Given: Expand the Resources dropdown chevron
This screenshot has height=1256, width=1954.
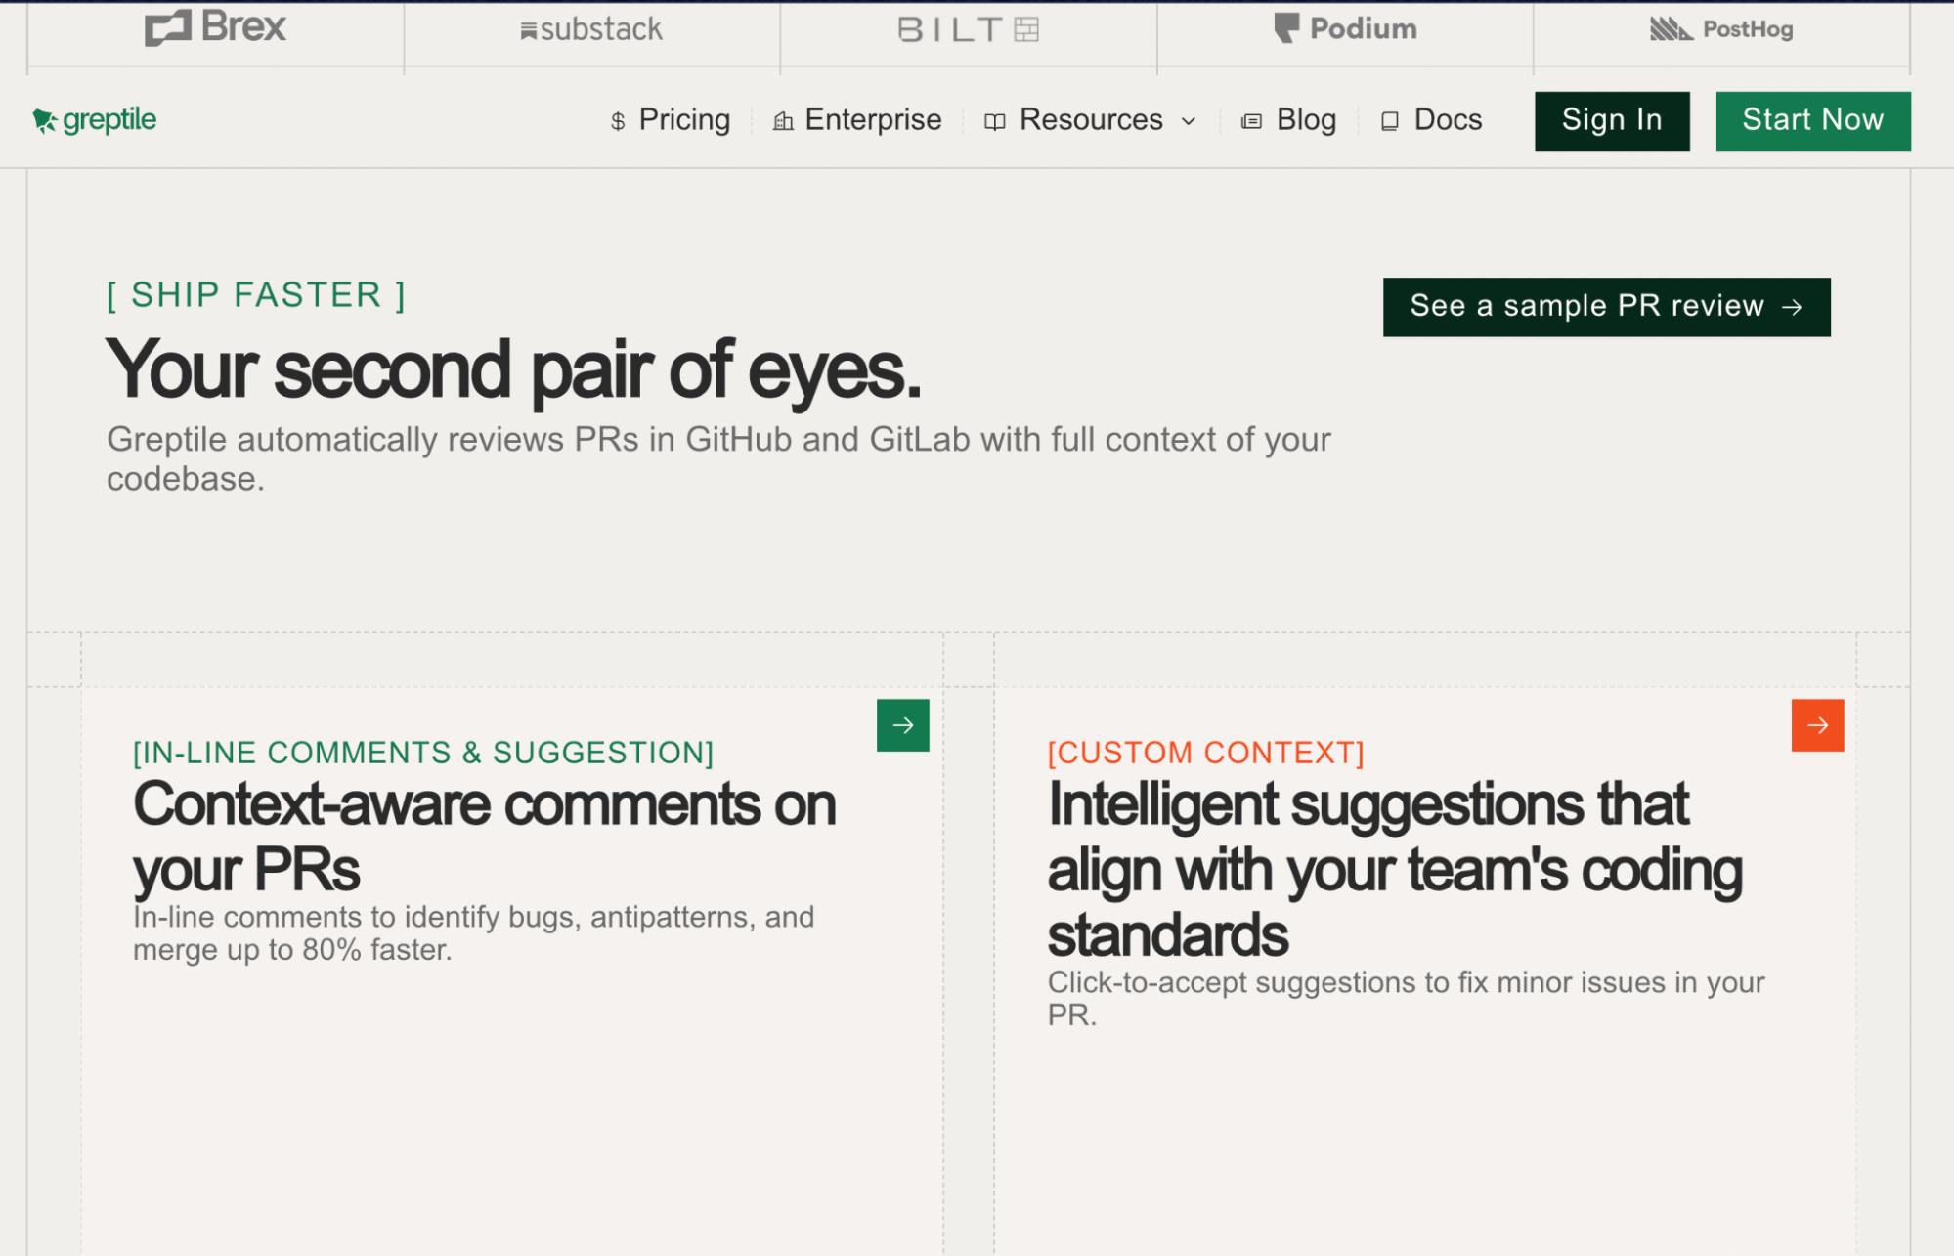Looking at the screenshot, I should tap(1189, 121).
